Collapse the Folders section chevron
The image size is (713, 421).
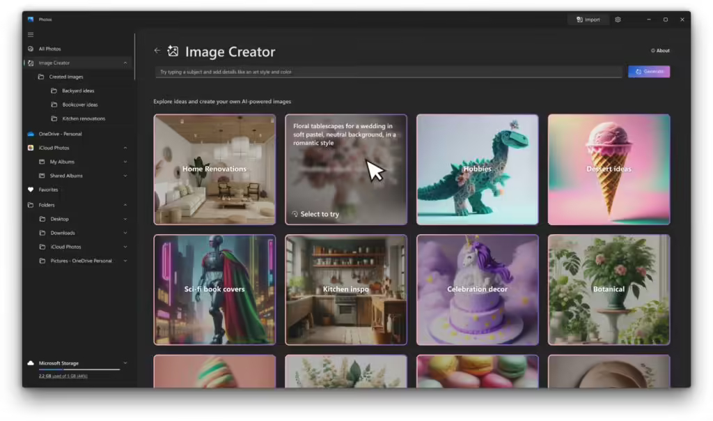[125, 205]
